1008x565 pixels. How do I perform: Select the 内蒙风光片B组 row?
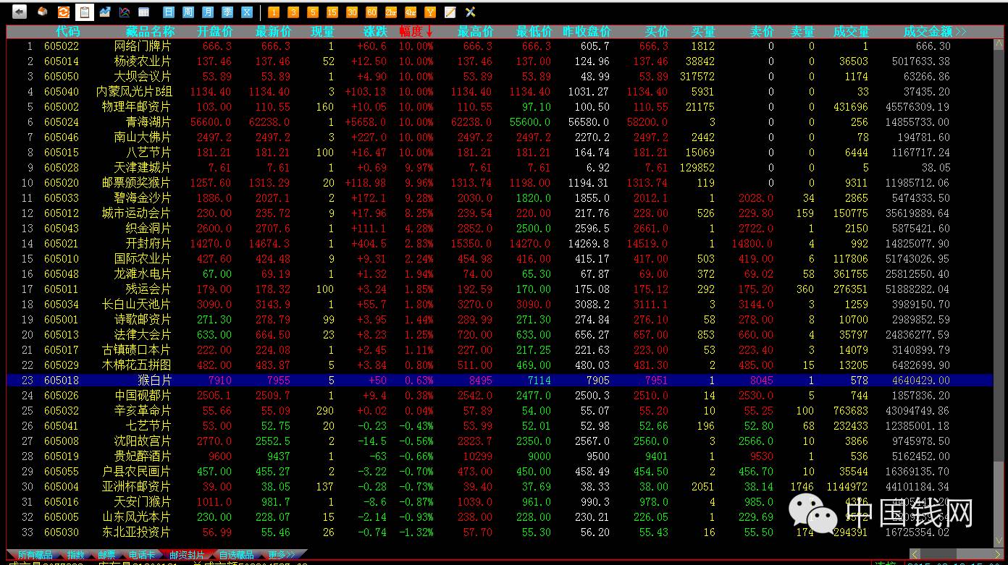500,92
